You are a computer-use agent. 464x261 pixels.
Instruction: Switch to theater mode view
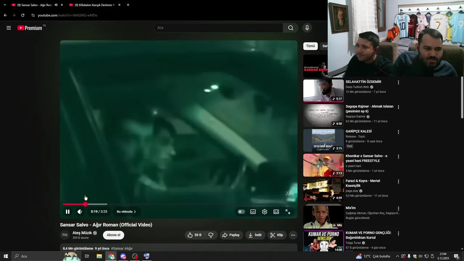(x=276, y=212)
